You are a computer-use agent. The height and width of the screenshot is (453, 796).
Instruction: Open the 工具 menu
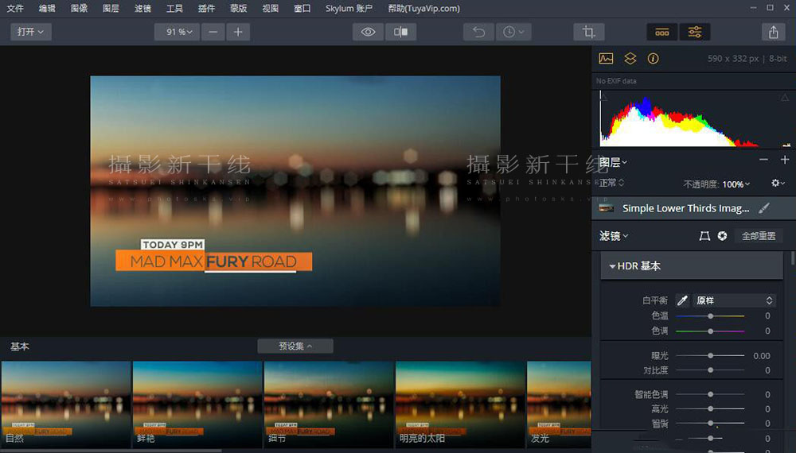(174, 8)
